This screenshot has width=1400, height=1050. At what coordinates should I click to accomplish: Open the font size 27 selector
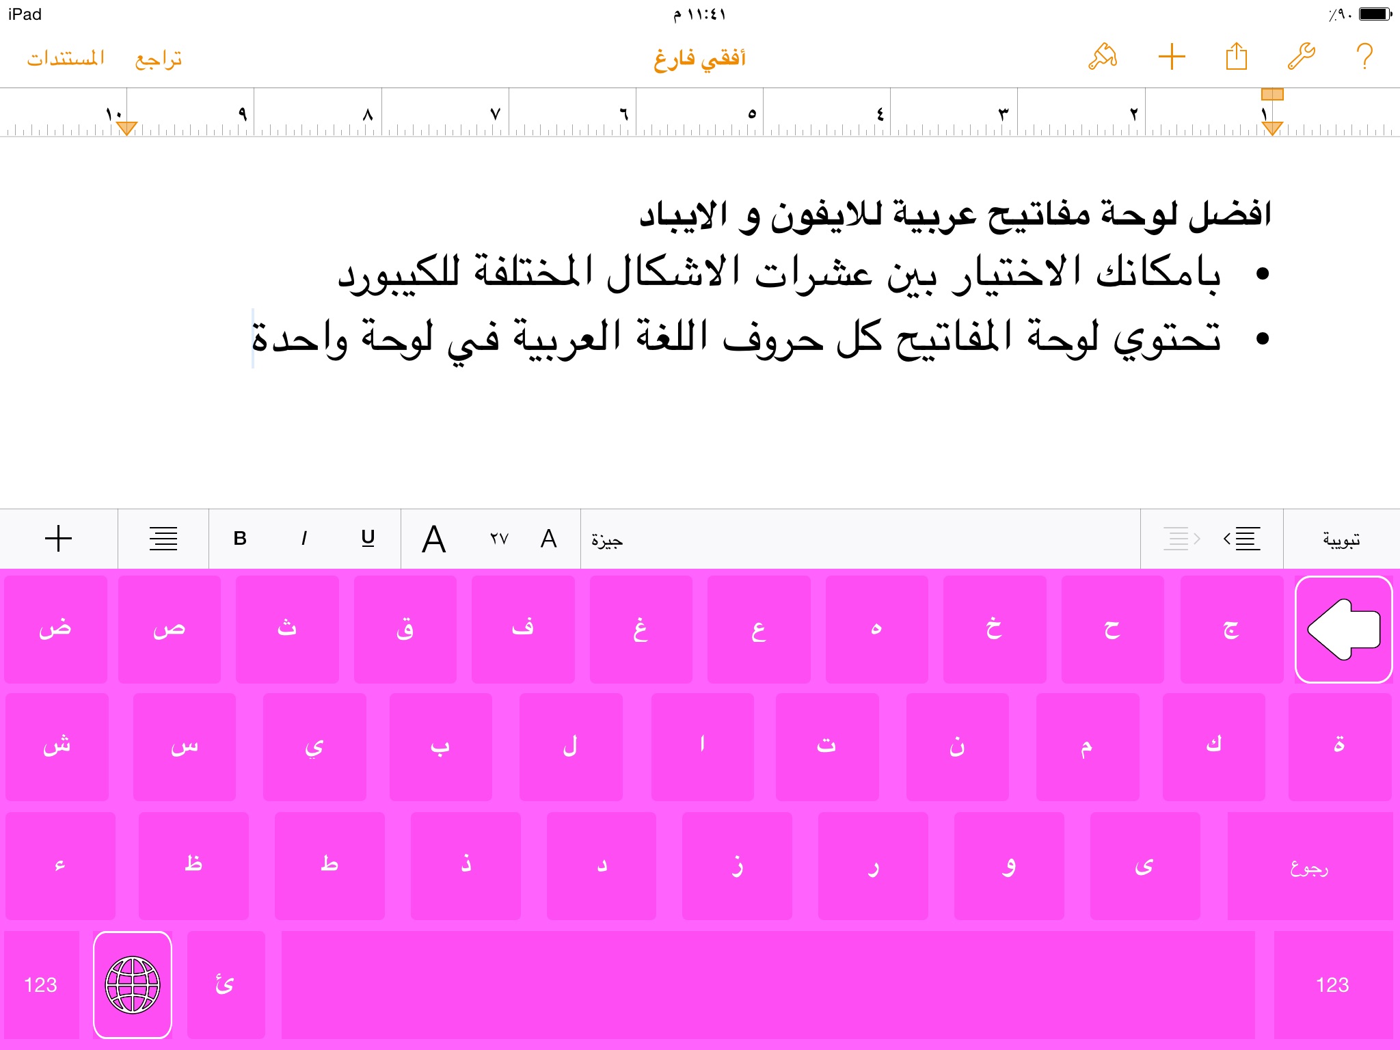(499, 539)
